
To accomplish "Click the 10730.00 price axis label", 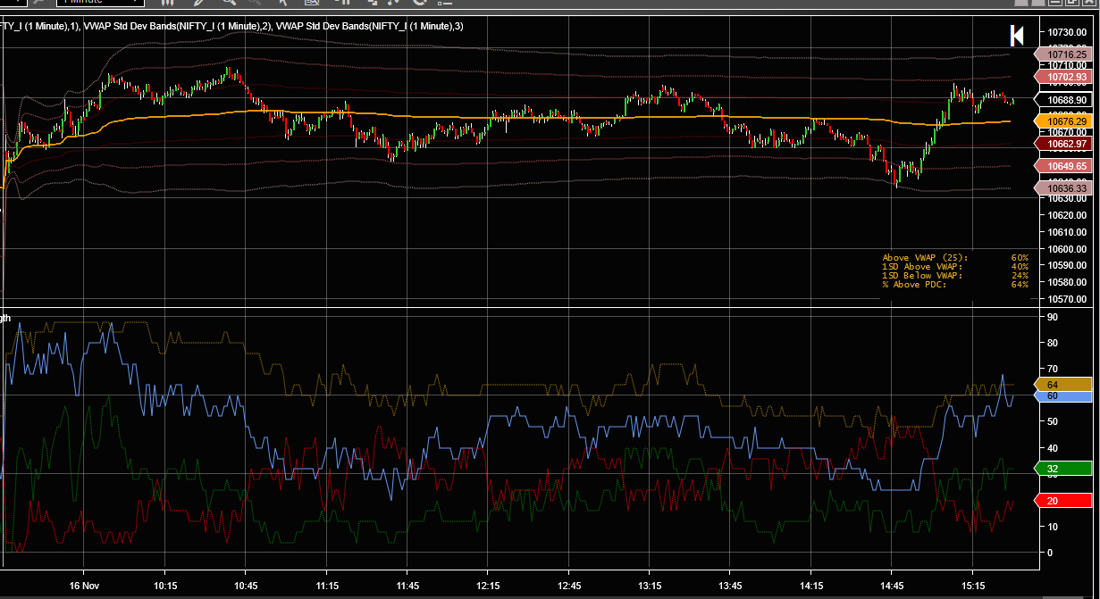I will click(x=1068, y=32).
